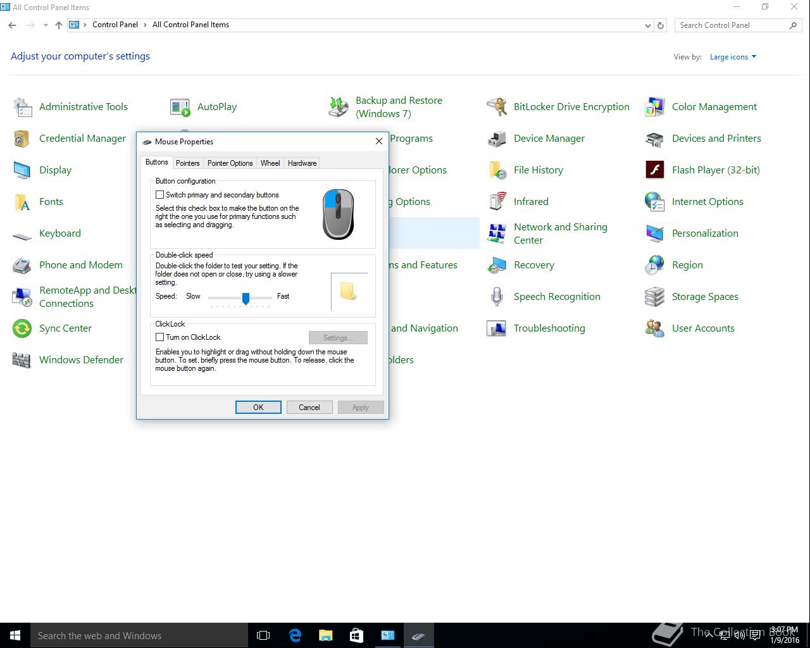Open the Keyboard icon
Viewport: 810px width, 648px height.
pos(22,235)
